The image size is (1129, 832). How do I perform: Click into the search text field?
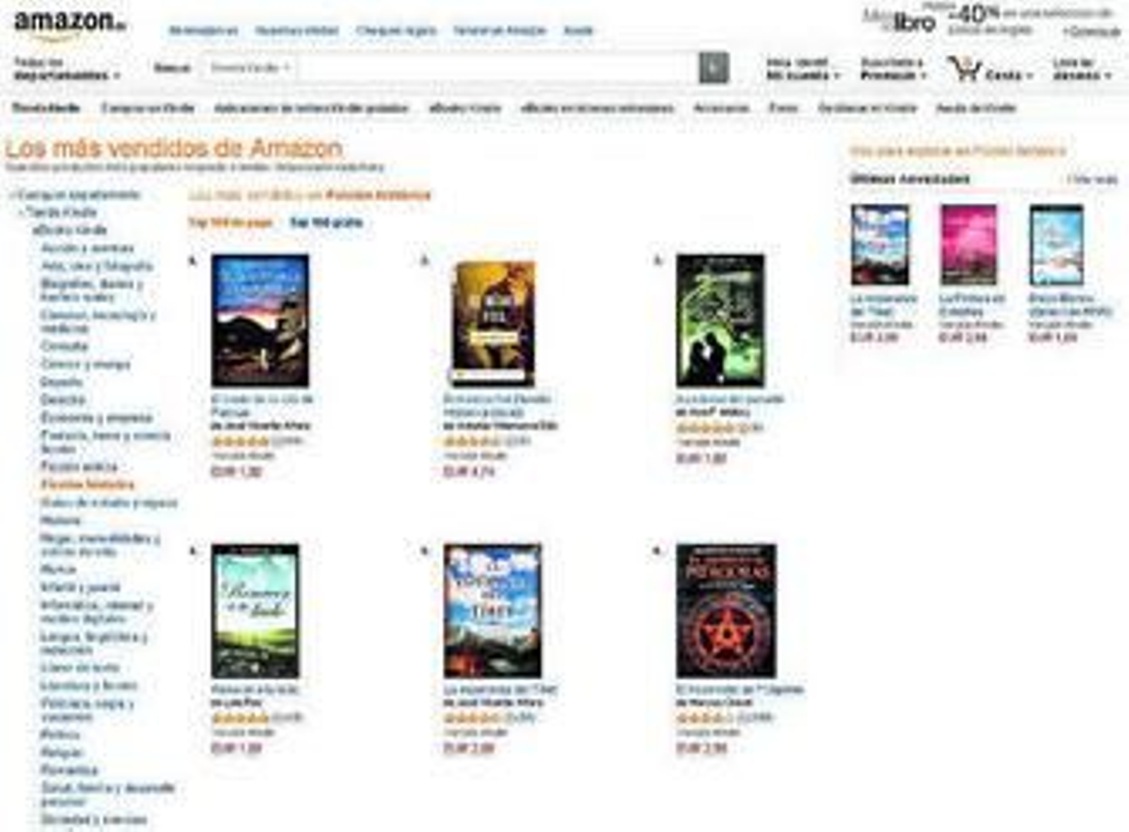point(497,68)
